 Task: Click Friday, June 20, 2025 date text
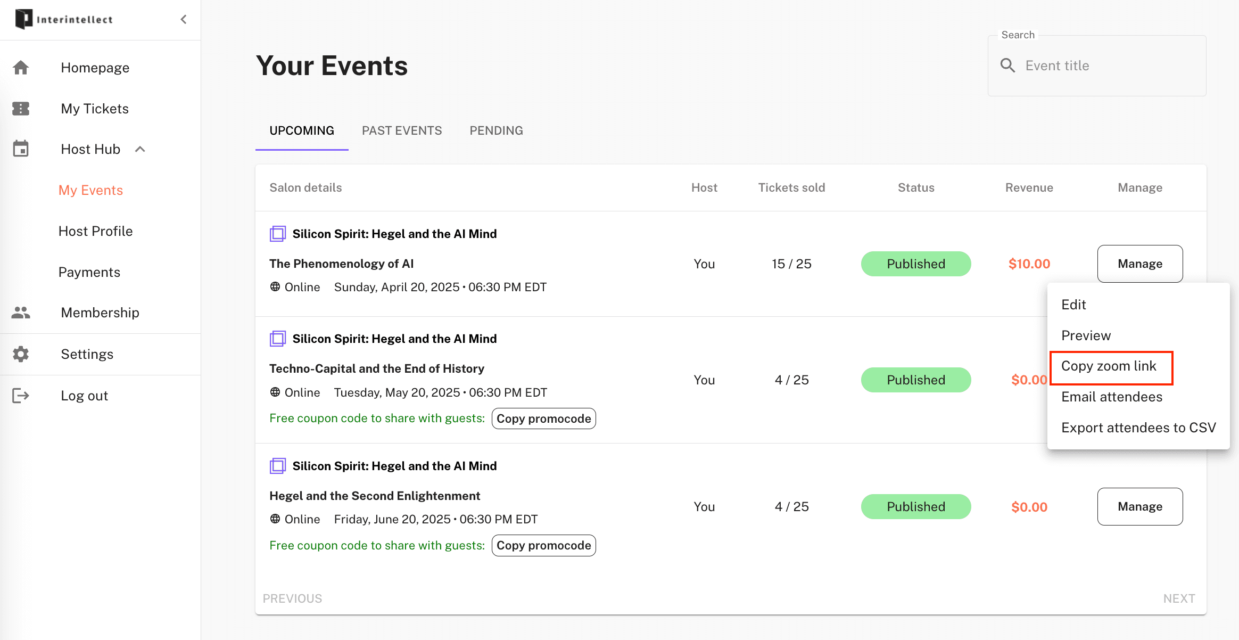[392, 519]
